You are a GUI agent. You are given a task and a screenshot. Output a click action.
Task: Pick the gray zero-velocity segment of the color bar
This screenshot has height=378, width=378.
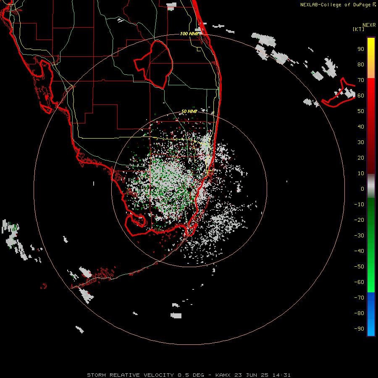(x=371, y=186)
